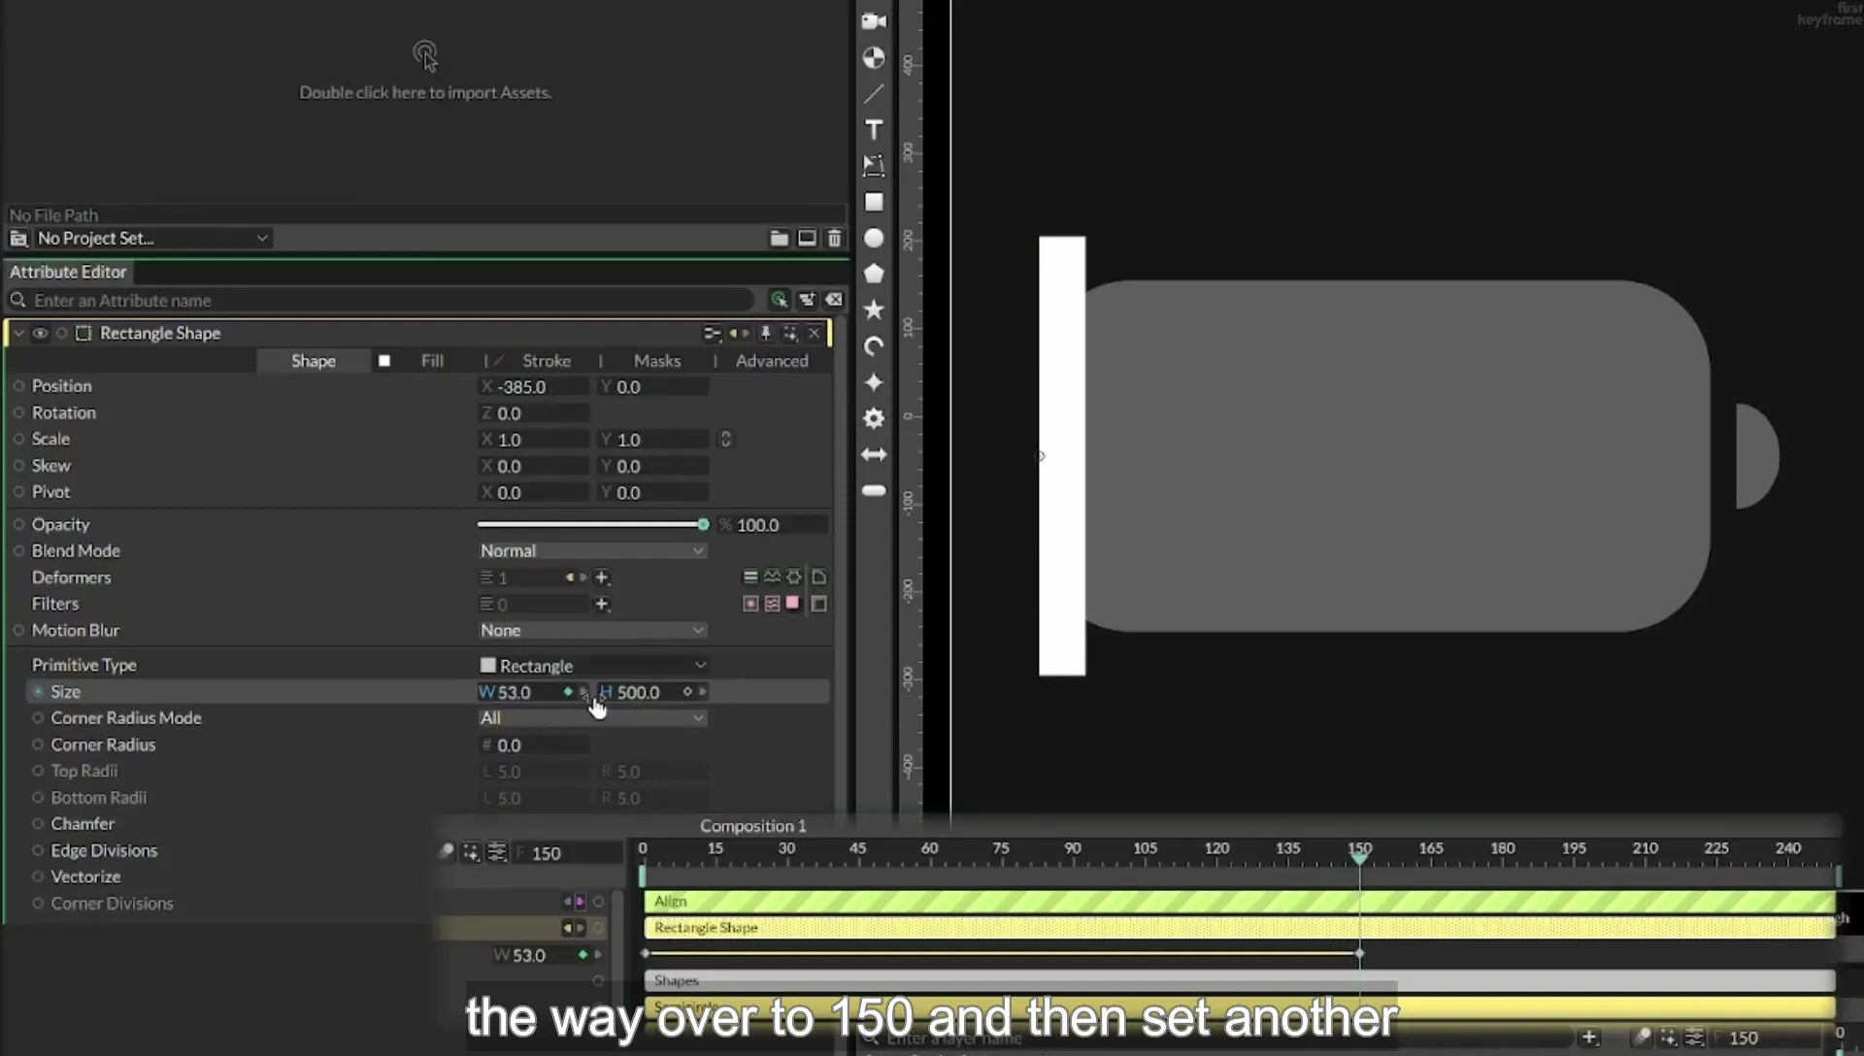This screenshot has height=1056, width=1864.
Task: Adjust the Opacity slider handle
Action: 703,524
